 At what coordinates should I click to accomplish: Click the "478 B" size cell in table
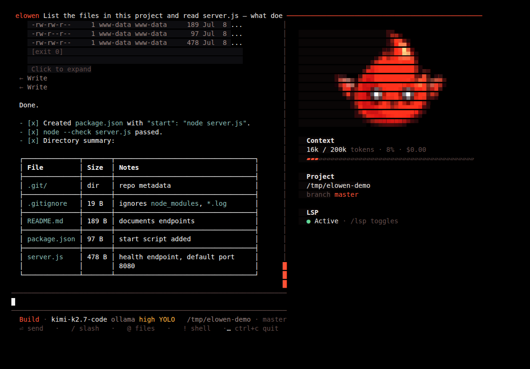click(97, 257)
